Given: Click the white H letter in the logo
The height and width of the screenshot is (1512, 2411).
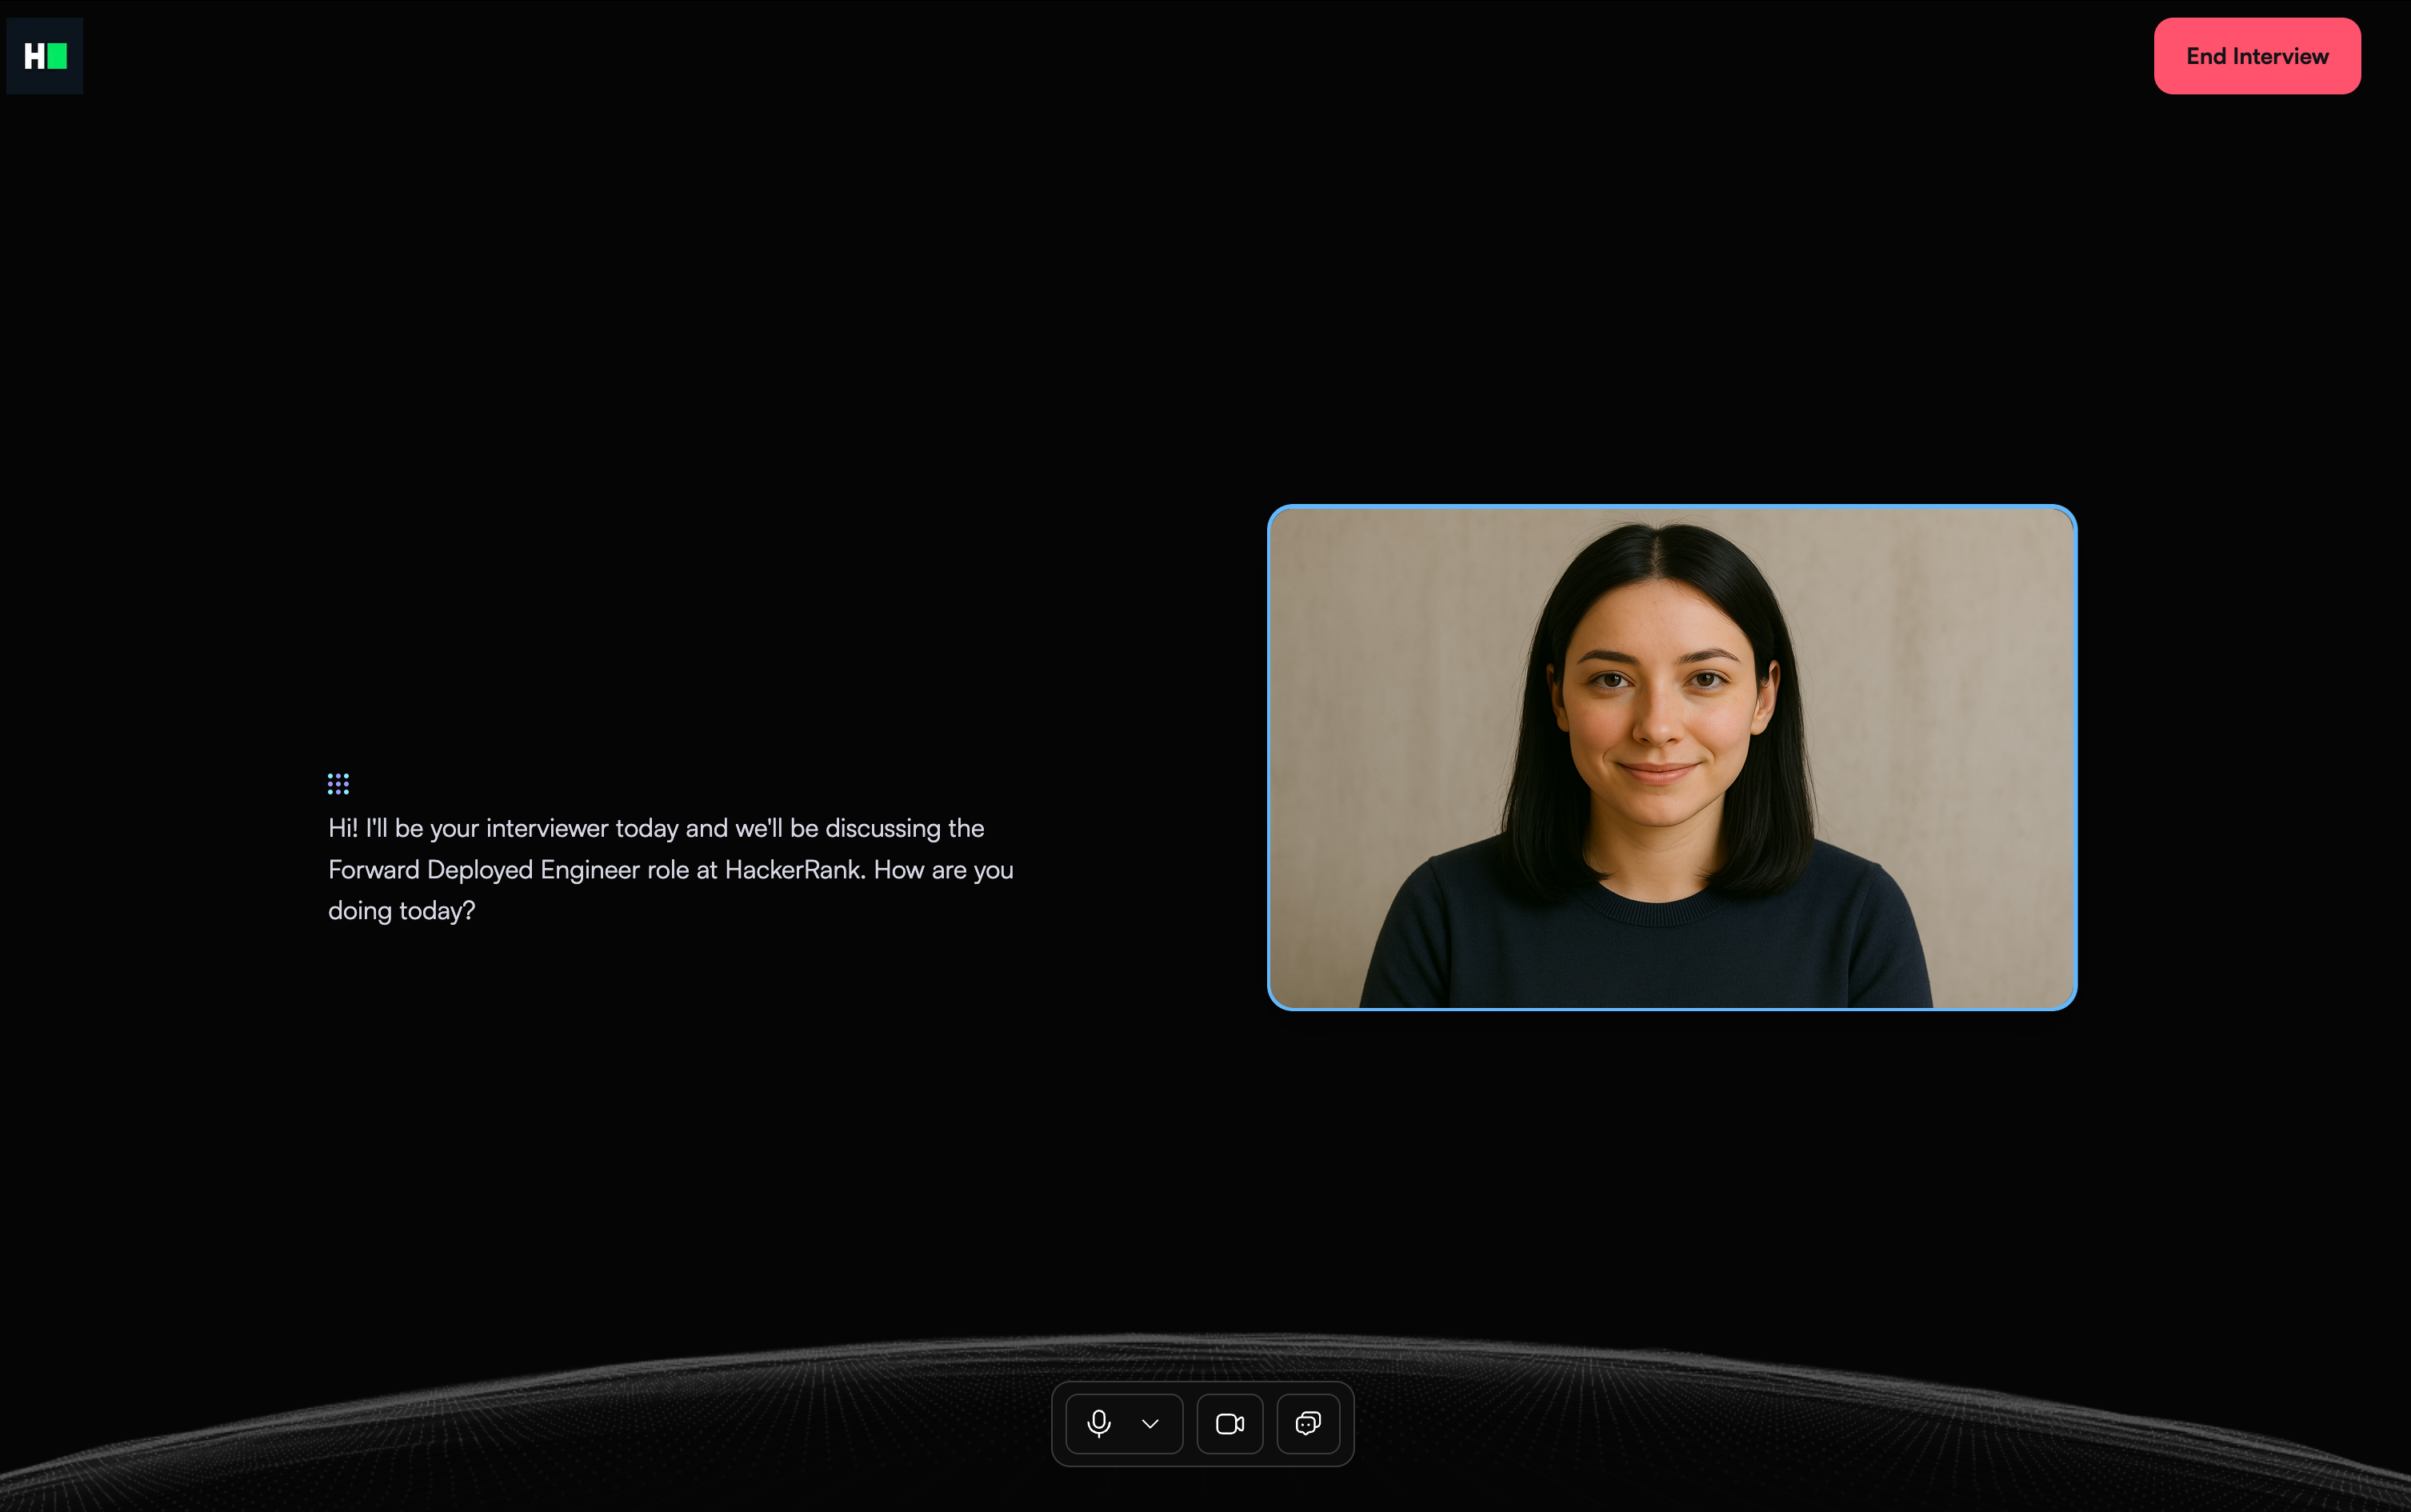Looking at the screenshot, I should (x=34, y=56).
